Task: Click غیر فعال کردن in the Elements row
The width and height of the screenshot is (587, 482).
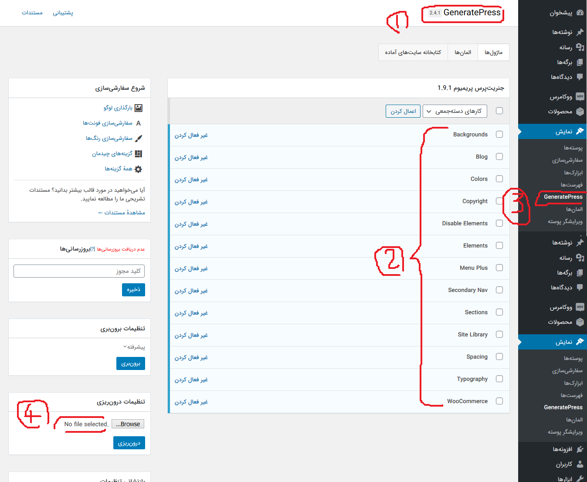Action: [x=191, y=246]
